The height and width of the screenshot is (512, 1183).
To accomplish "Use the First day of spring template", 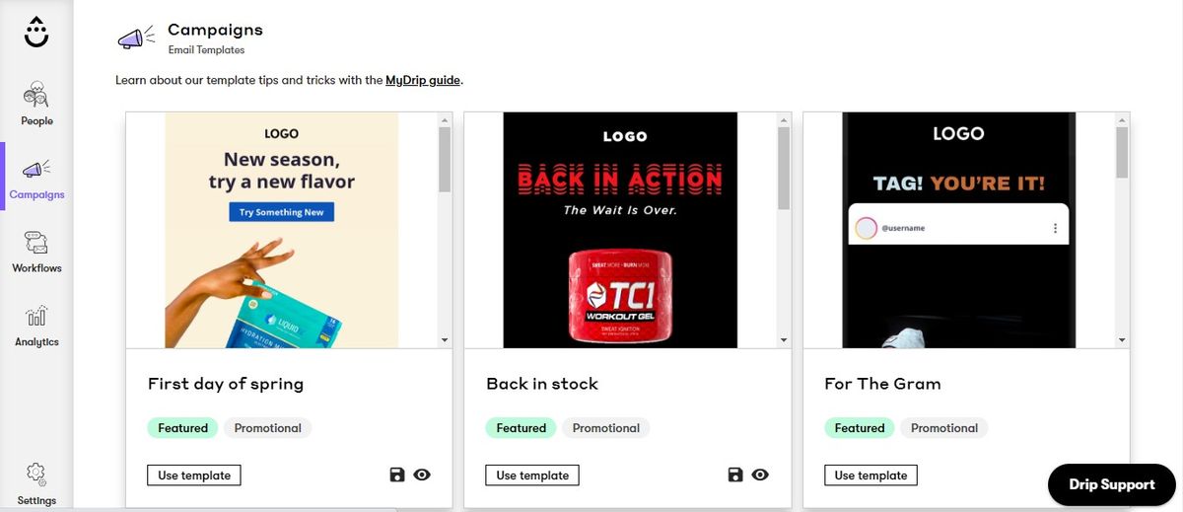I will coord(194,475).
